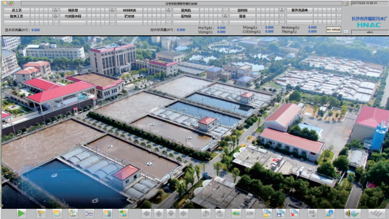The height and width of the screenshot is (219, 389).
Task: Click the navigate up arrow icon
Action: click(159, 213)
